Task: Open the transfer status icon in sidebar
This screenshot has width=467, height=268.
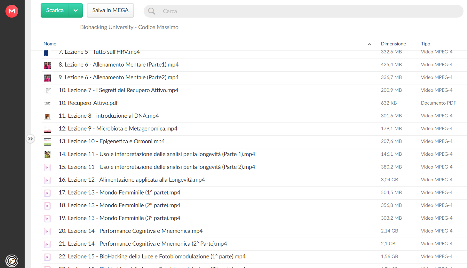Action: pos(12,261)
